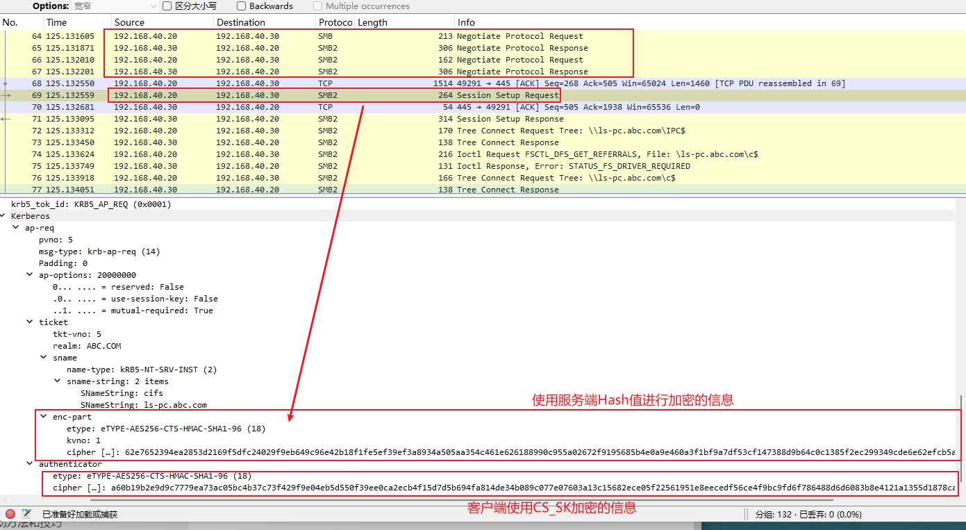
Task: Select packet 72 Tree Connect Request IPC$
Action: pos(483,131)
